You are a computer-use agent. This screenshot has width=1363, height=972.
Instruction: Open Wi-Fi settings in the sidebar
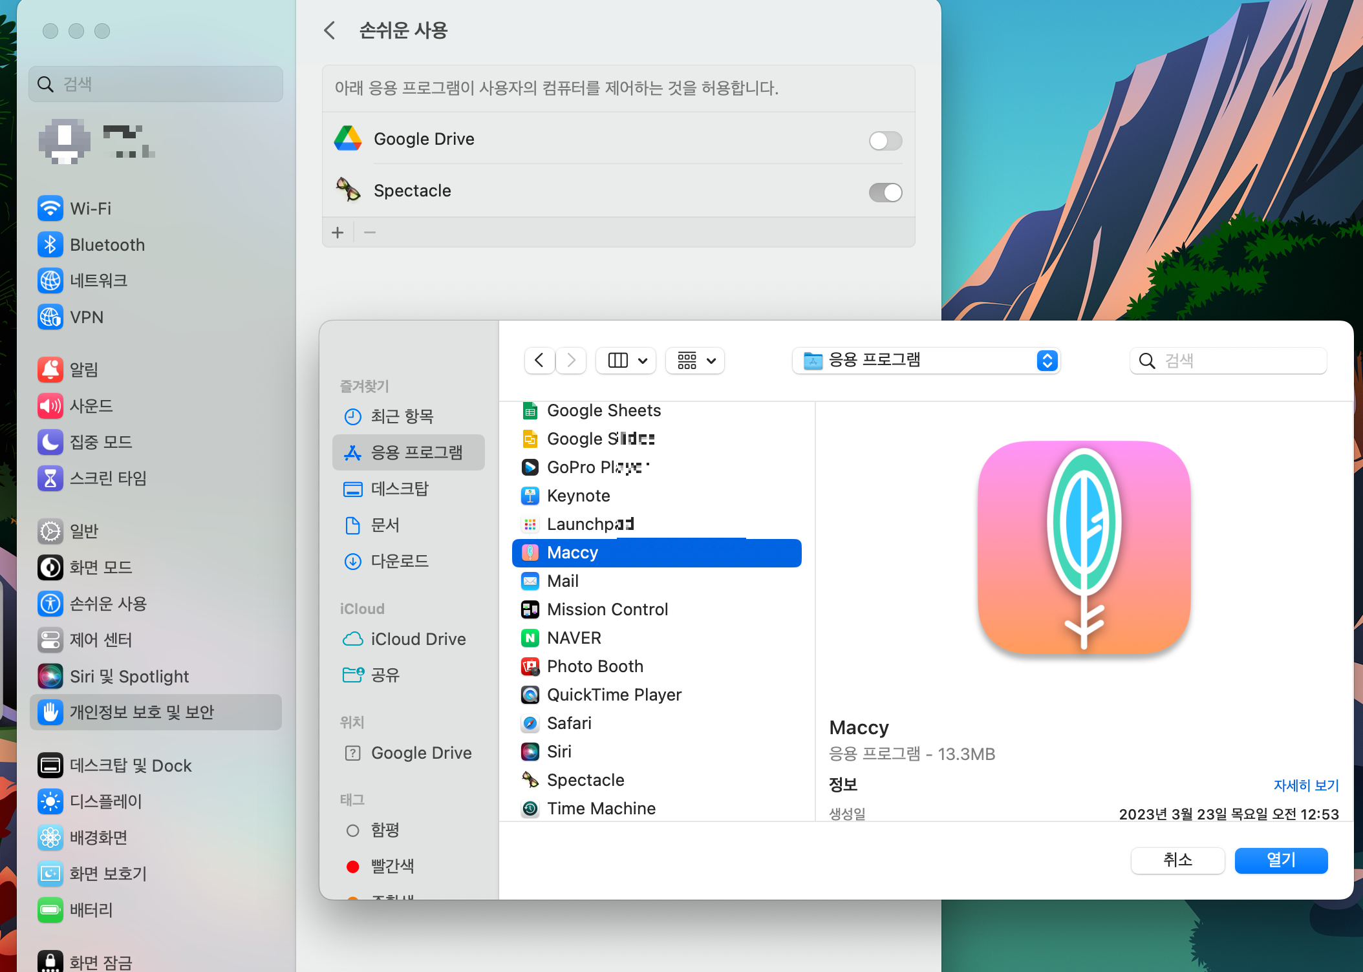pos(91,209)
